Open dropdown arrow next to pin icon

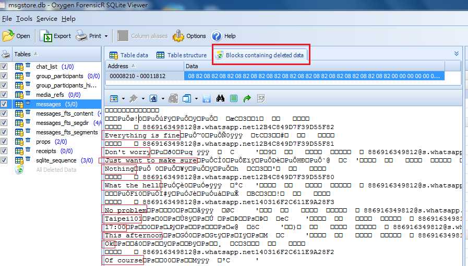click(143, 98)
